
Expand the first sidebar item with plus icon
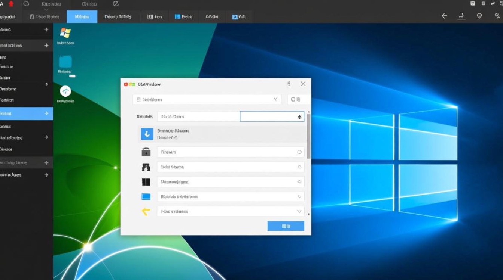(x=46, y=29)
